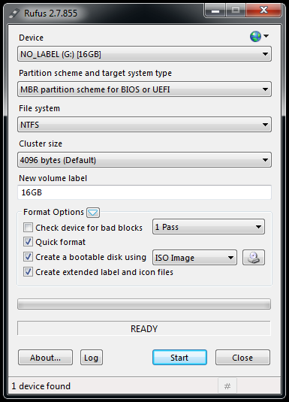
Task: Click the select ISO disc image icon
Action: [254, 258]
